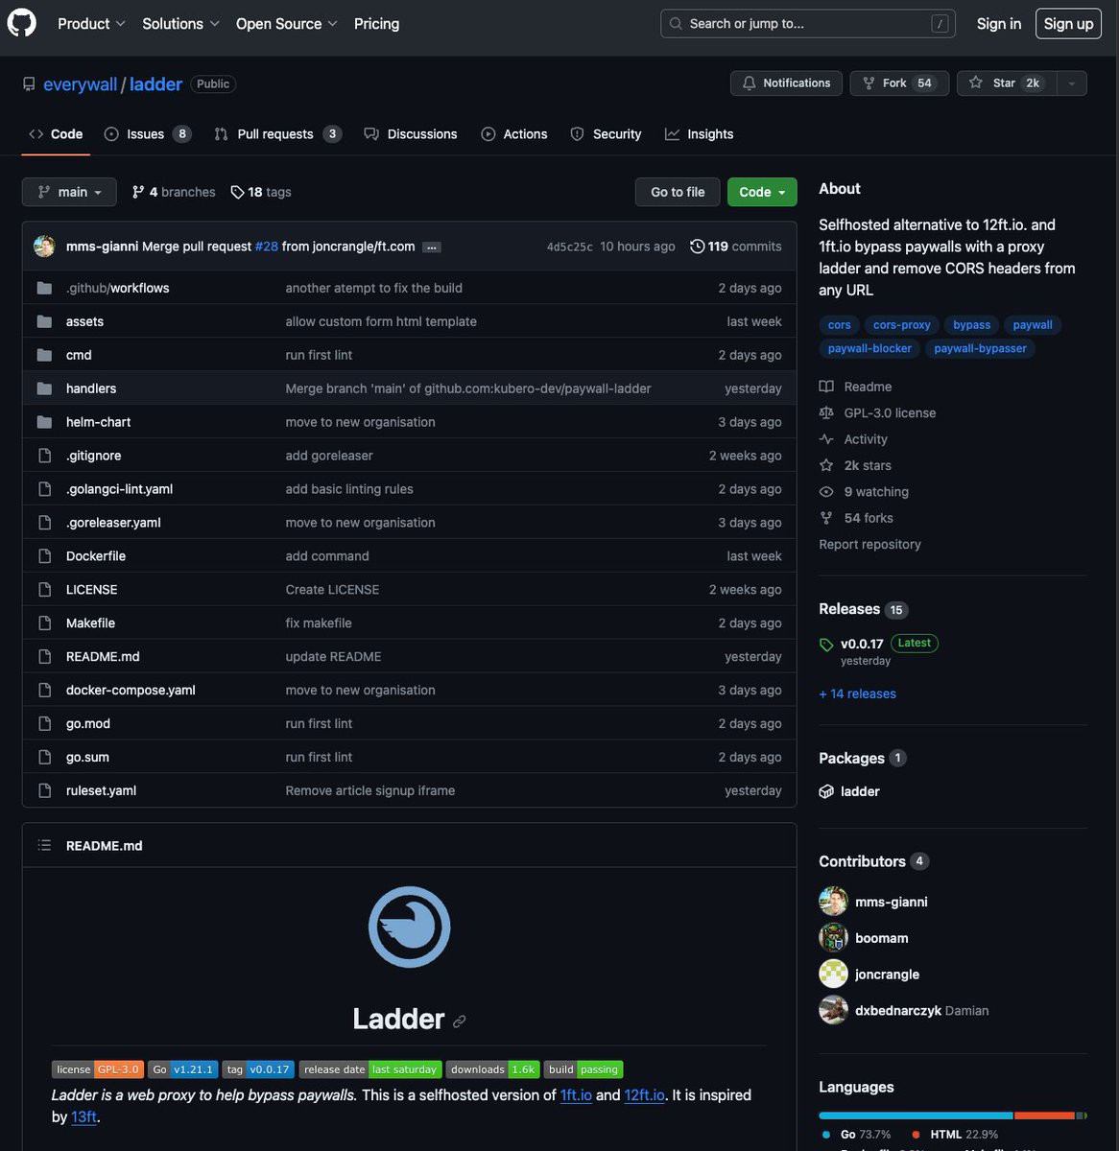Click the GPL-3.0 license scale icon
This screenshot has height=1151, width=1119.
826,412
